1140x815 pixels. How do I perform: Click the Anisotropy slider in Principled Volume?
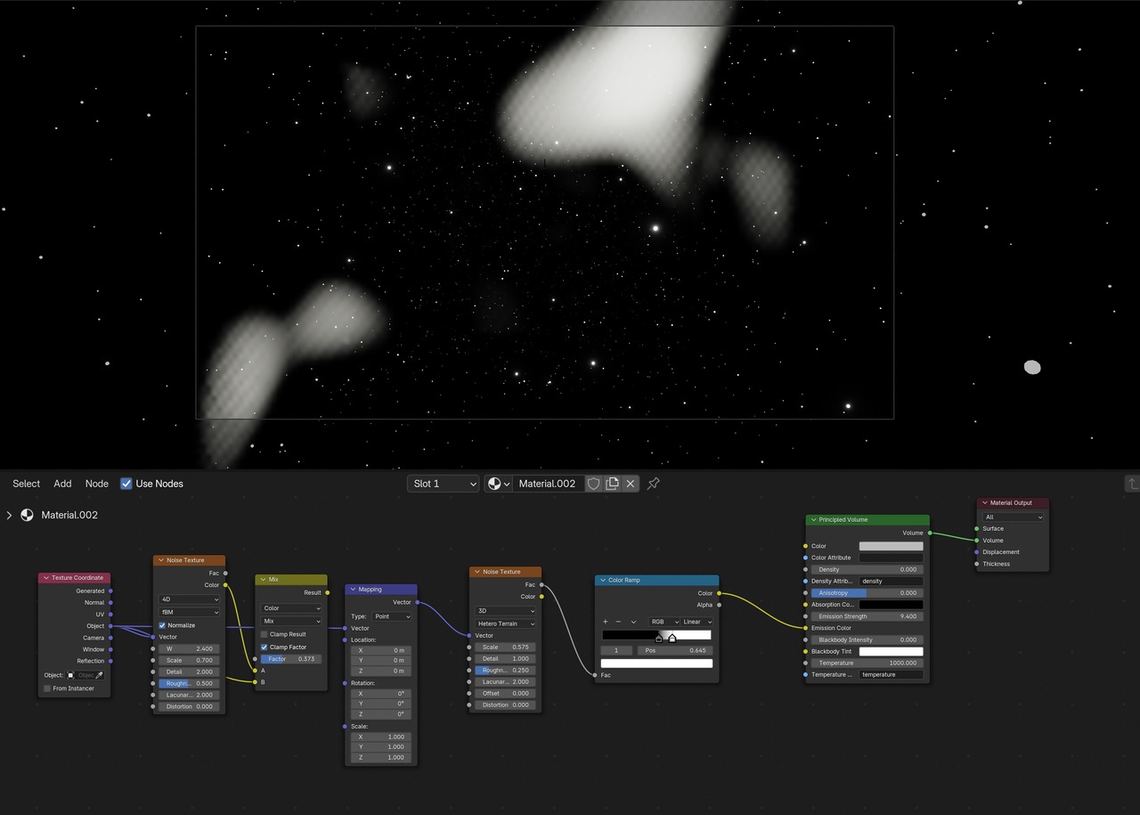tap(867, 593)
